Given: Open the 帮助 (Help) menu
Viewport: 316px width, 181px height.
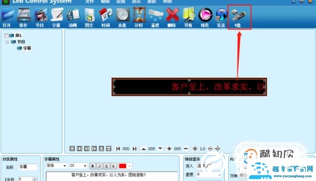Looking at the screenshot, I should [x=168, y=2].
